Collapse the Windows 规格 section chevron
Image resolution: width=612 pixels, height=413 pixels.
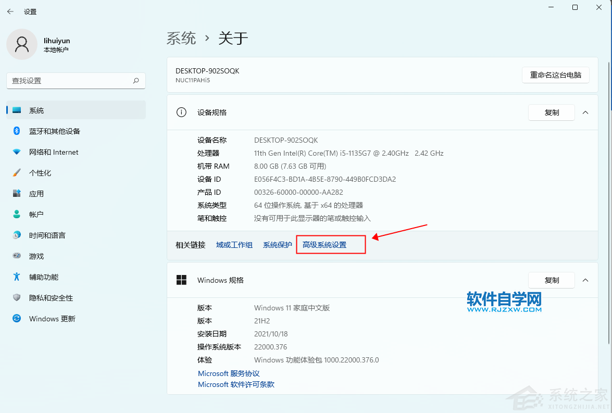pos(585,280)
